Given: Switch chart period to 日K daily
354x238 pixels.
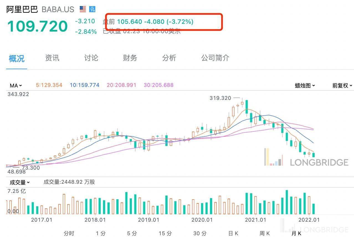Looking at the screenshot, I should coord(233,233).
